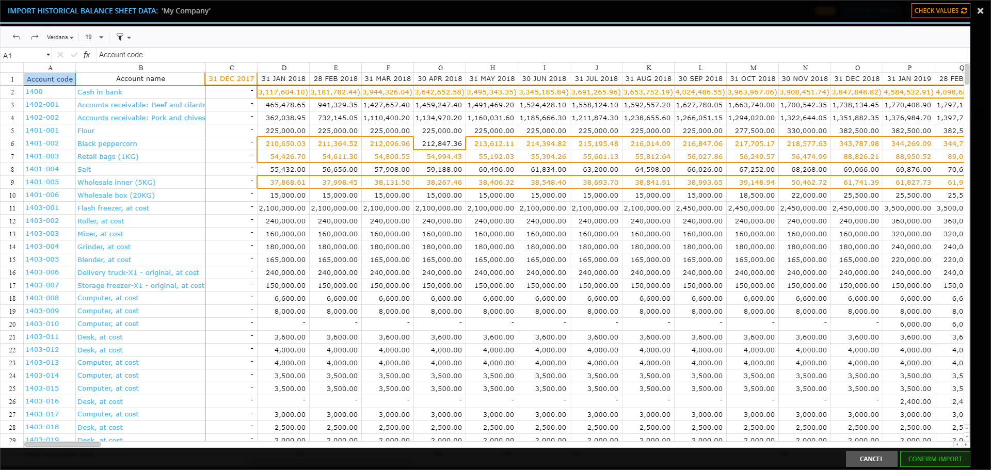
Task: Click the Black peppercorn cell
Action: coord(140,143)
